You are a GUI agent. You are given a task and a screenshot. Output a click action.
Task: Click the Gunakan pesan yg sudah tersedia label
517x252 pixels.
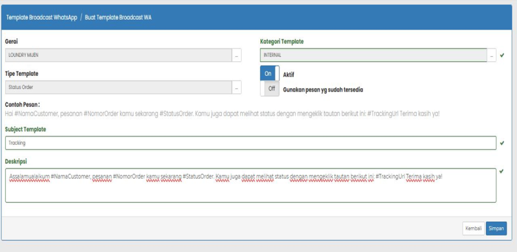[323, 90]
